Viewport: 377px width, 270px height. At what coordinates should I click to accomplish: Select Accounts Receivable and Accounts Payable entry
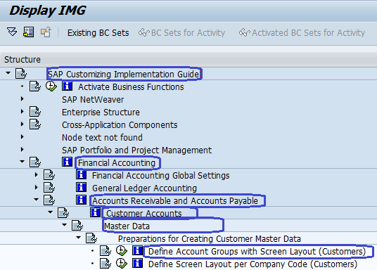175,200
